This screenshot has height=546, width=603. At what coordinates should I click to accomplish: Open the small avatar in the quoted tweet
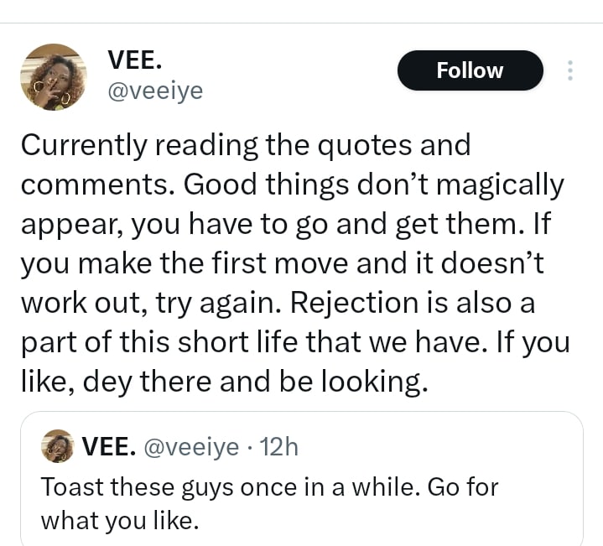[x=57, y=445]
